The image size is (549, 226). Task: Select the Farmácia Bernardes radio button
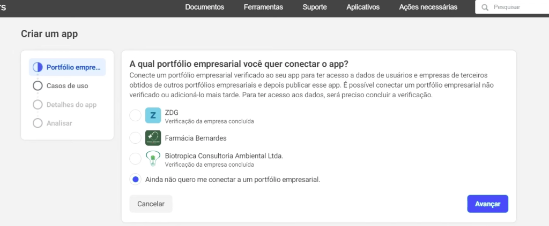(x=135, y=138)
